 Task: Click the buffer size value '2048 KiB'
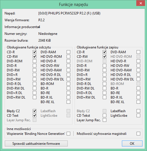(x=45, y=41)
